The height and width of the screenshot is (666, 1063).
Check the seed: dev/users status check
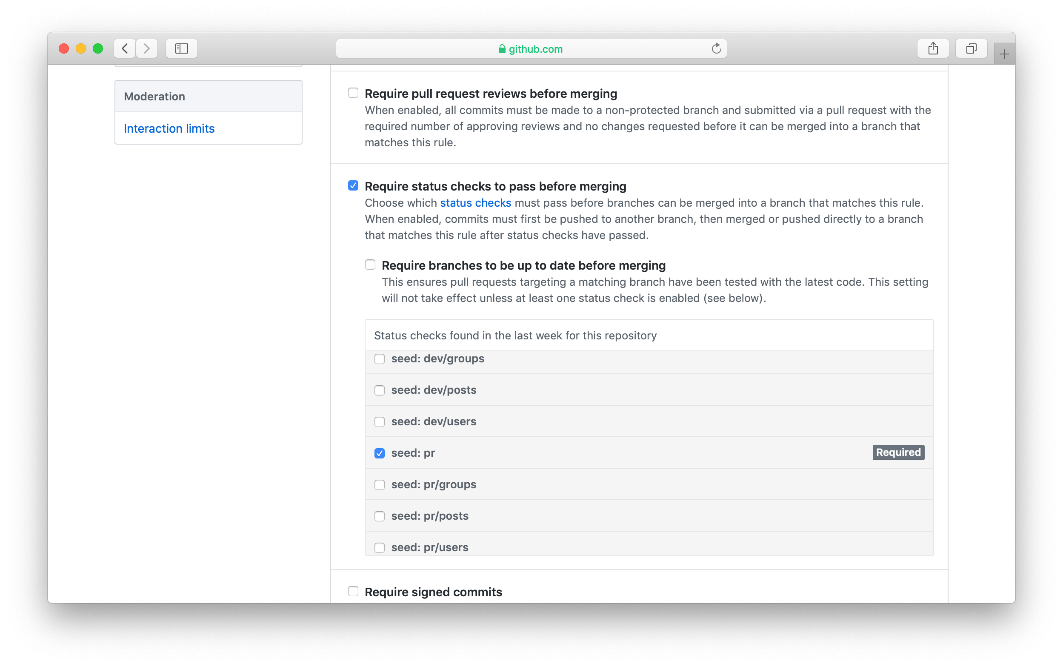click(379, 421)
